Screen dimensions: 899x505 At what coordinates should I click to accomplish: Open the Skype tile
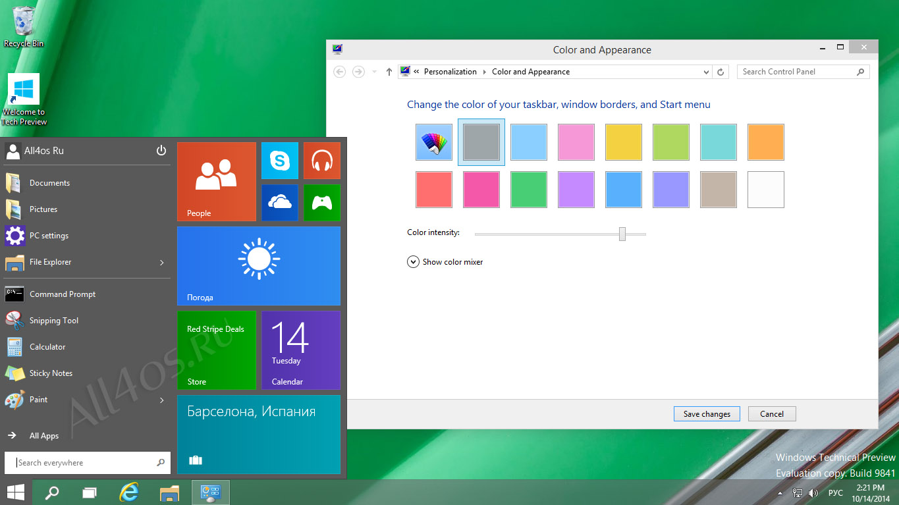click(280, 161)
